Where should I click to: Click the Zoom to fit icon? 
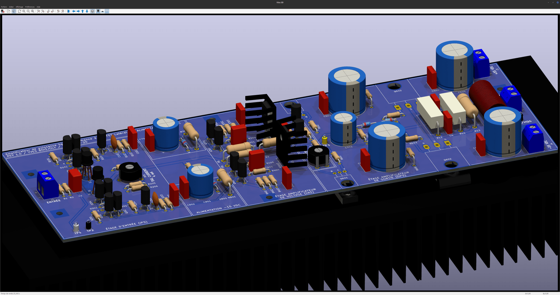pos(33,11)
